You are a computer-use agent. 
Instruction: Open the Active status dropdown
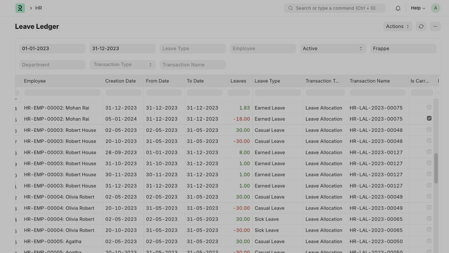(332, 49)
